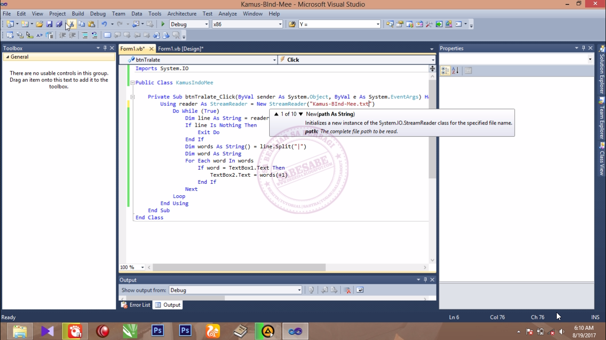Viewport: 606px width, 340px height.
Task: Toggle auto-hide pin on the Output panel
Action: pyautogui.click(x=425, y=280)
